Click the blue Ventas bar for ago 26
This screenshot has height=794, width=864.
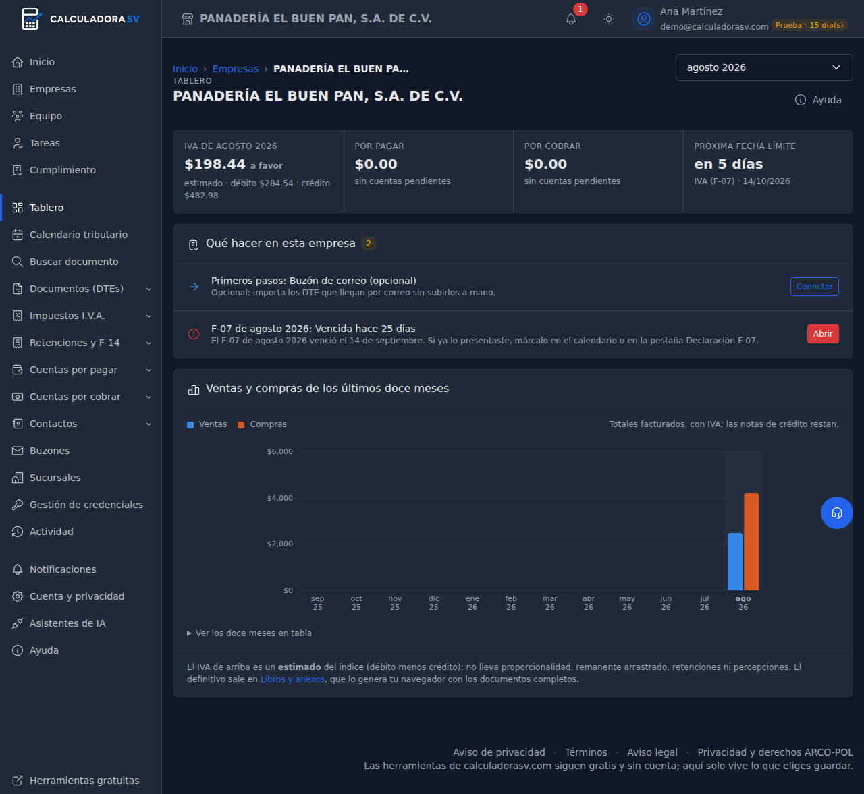click(735, 562)
